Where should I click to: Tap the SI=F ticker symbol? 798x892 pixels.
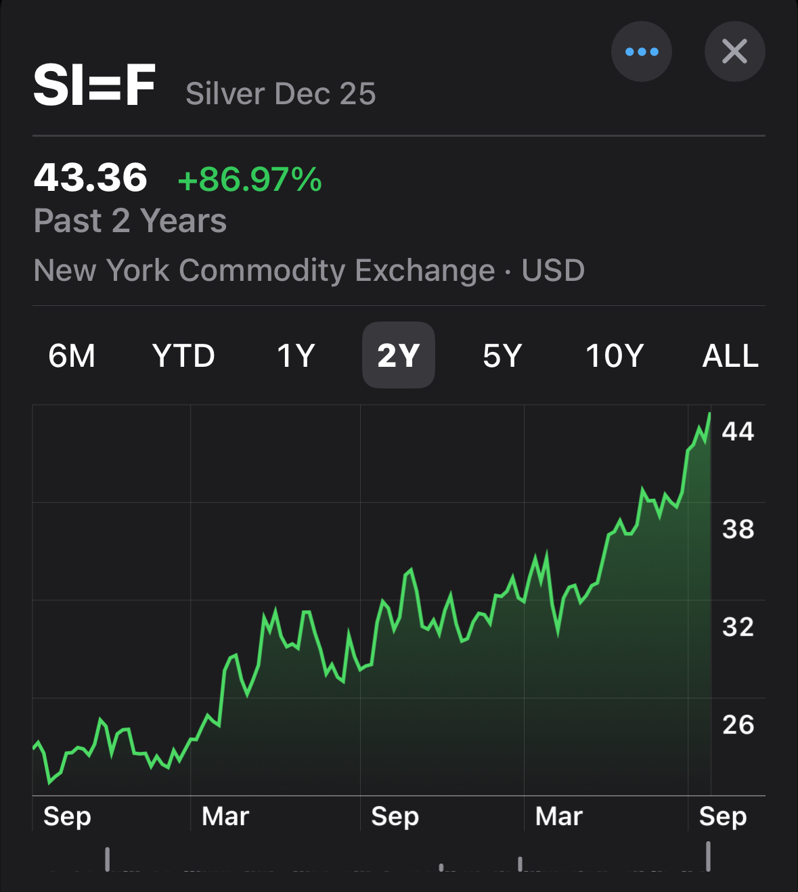pyautogui.click(x=95, y=85)
